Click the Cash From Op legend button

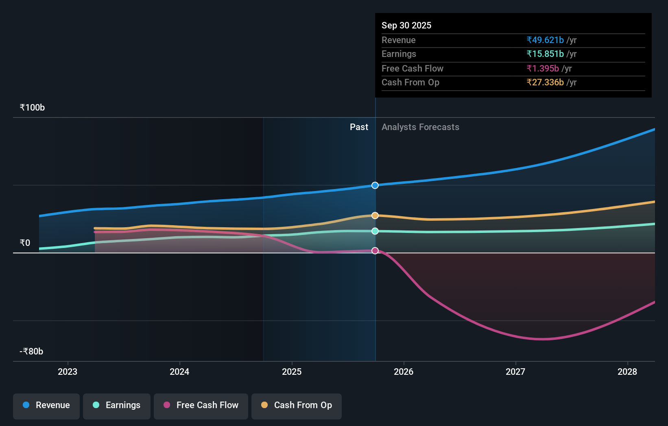[296, 406]
